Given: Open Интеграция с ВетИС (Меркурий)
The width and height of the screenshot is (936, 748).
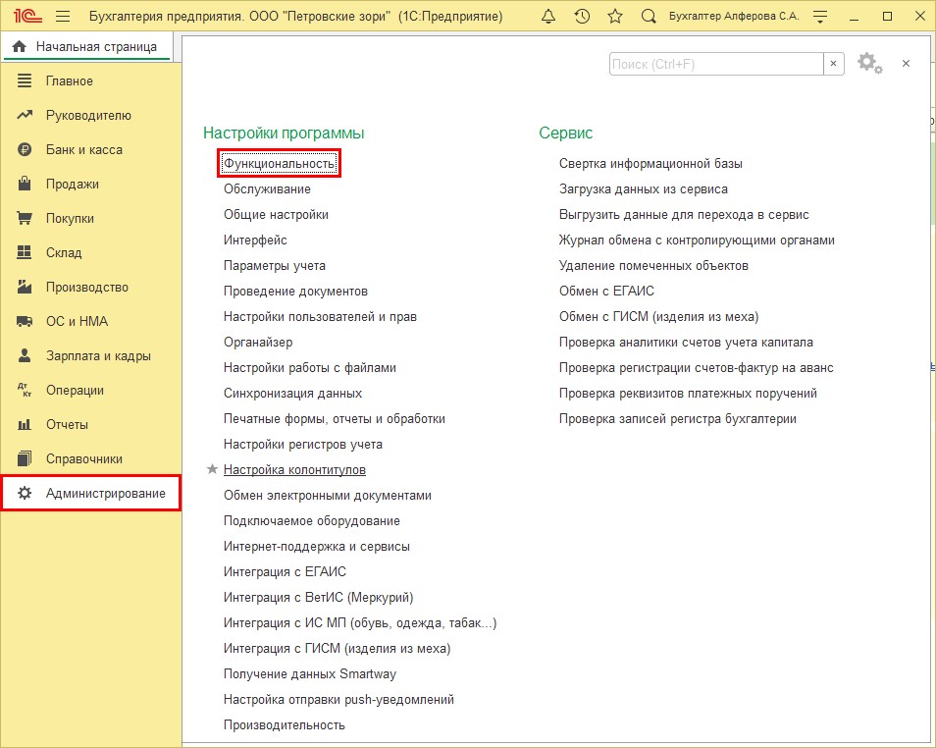Looking at the screenshot, I should point(318,598).
